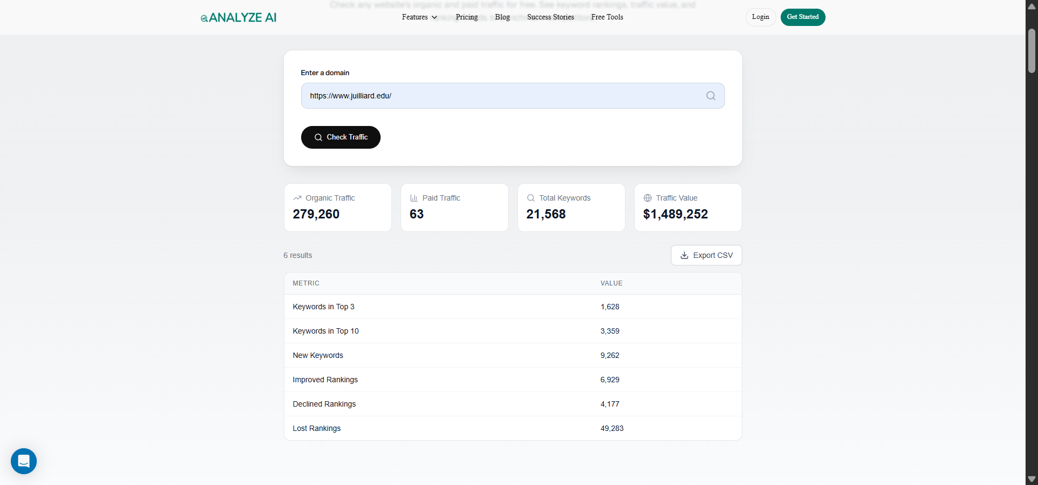The width and height of the screenshot is (1038, 485).
Task: Click the Organic Traffic trend icon
Action: point(297,198)
